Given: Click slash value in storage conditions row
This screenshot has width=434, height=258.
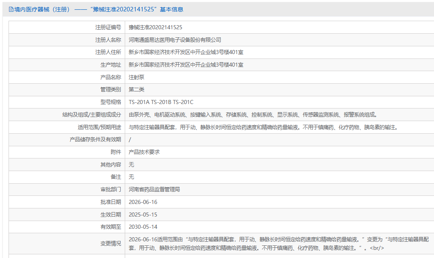Looking at the screenshot, I should (x=130, y=139).
